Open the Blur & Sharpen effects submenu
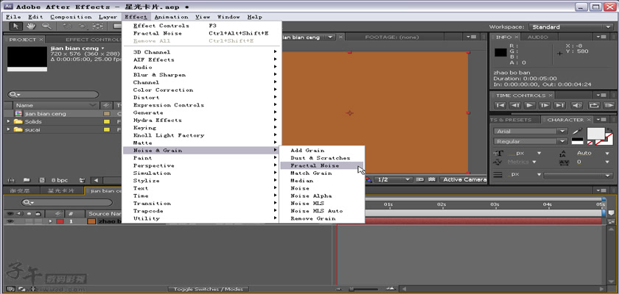This screenshot has height=294, width=619. click(x=201, y=75)
